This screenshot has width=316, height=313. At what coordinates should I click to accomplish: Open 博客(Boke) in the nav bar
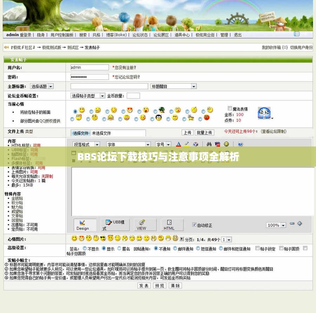click(116, 35)
